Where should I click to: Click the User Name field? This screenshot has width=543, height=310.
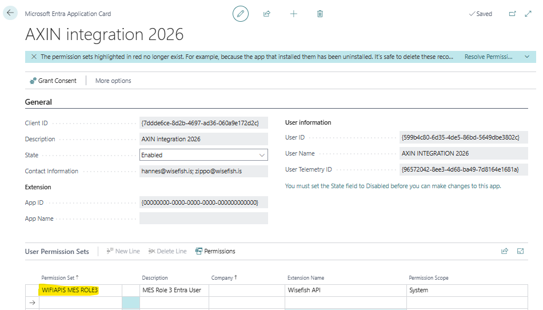(464, 153)
